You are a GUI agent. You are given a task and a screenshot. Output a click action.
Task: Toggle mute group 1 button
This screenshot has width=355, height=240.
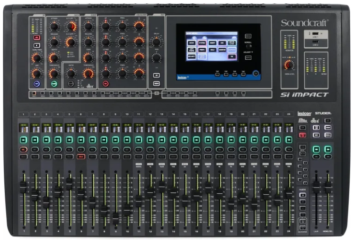[x=300, y=160]
